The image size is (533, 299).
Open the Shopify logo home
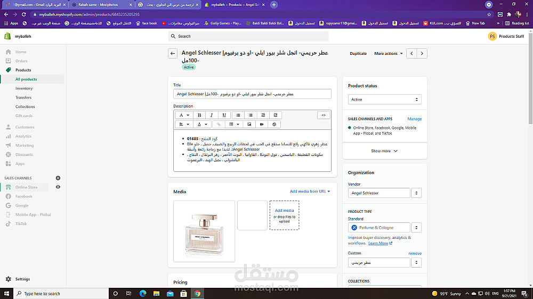(7, 36)
